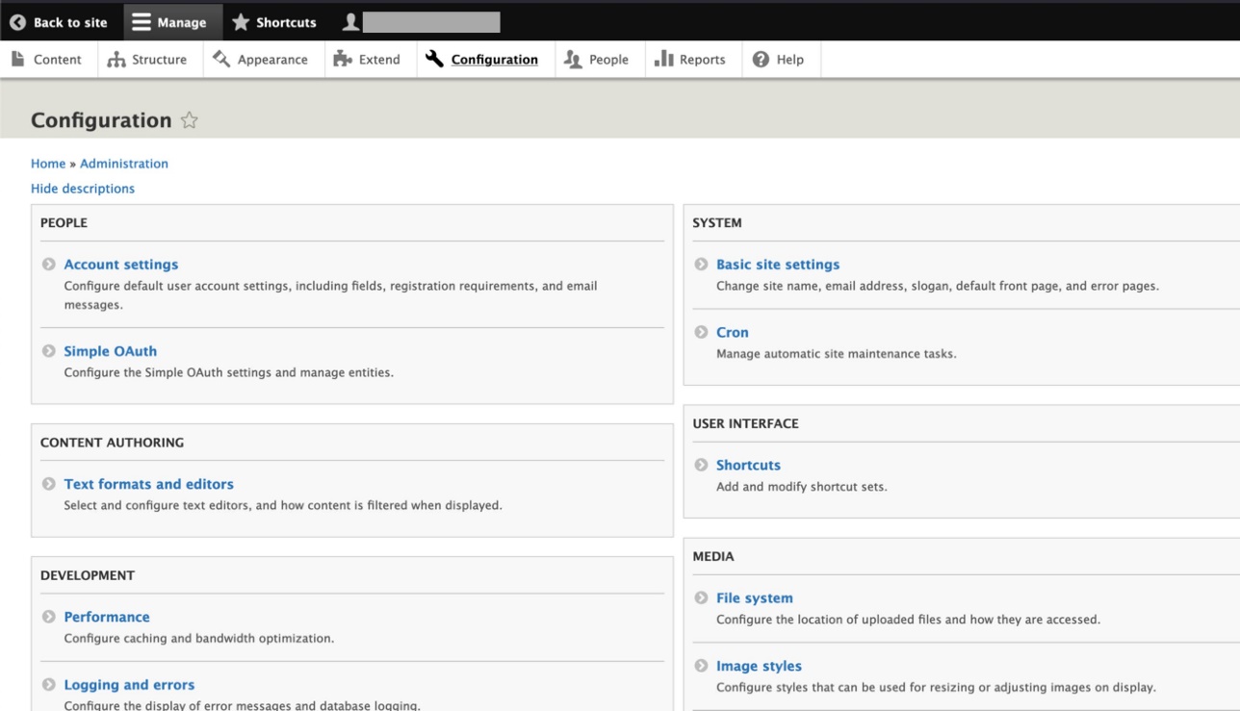The width and height of the screenshot is (1240, 711).
Task: Open the Image styles link
Action: click(x=760, y=666)
